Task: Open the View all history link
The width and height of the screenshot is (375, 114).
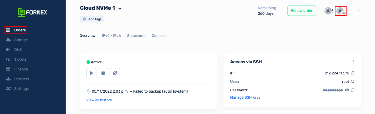Action: [99, 100]
